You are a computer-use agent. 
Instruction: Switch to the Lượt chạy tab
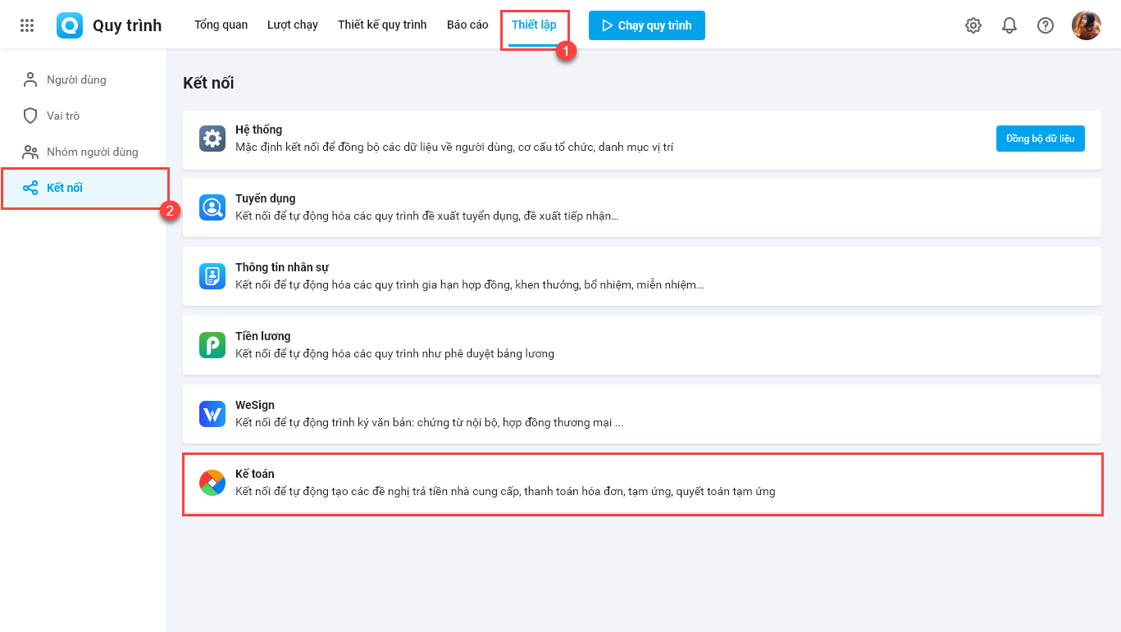pos(293,25)
